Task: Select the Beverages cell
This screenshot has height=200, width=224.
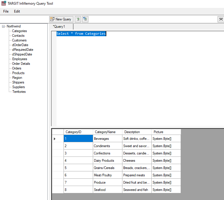Action: 107,139
